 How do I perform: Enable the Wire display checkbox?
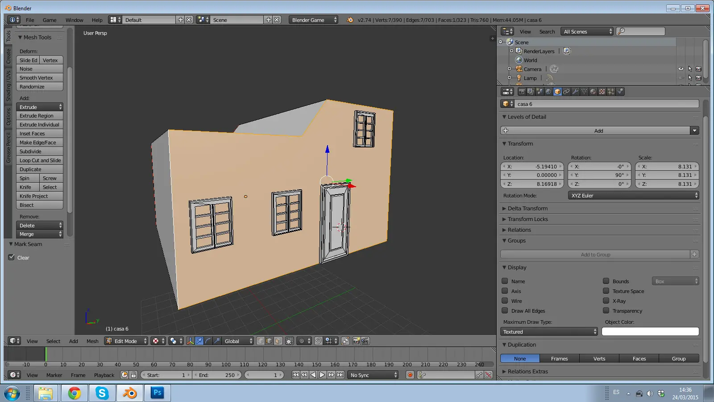(505, 301)
